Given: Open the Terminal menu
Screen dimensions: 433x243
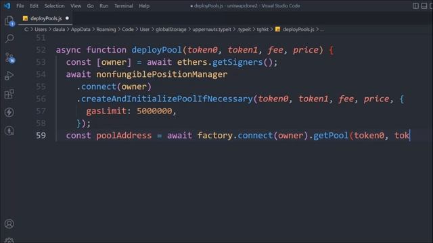Looking at the screenshot, I should pos(124,6).
